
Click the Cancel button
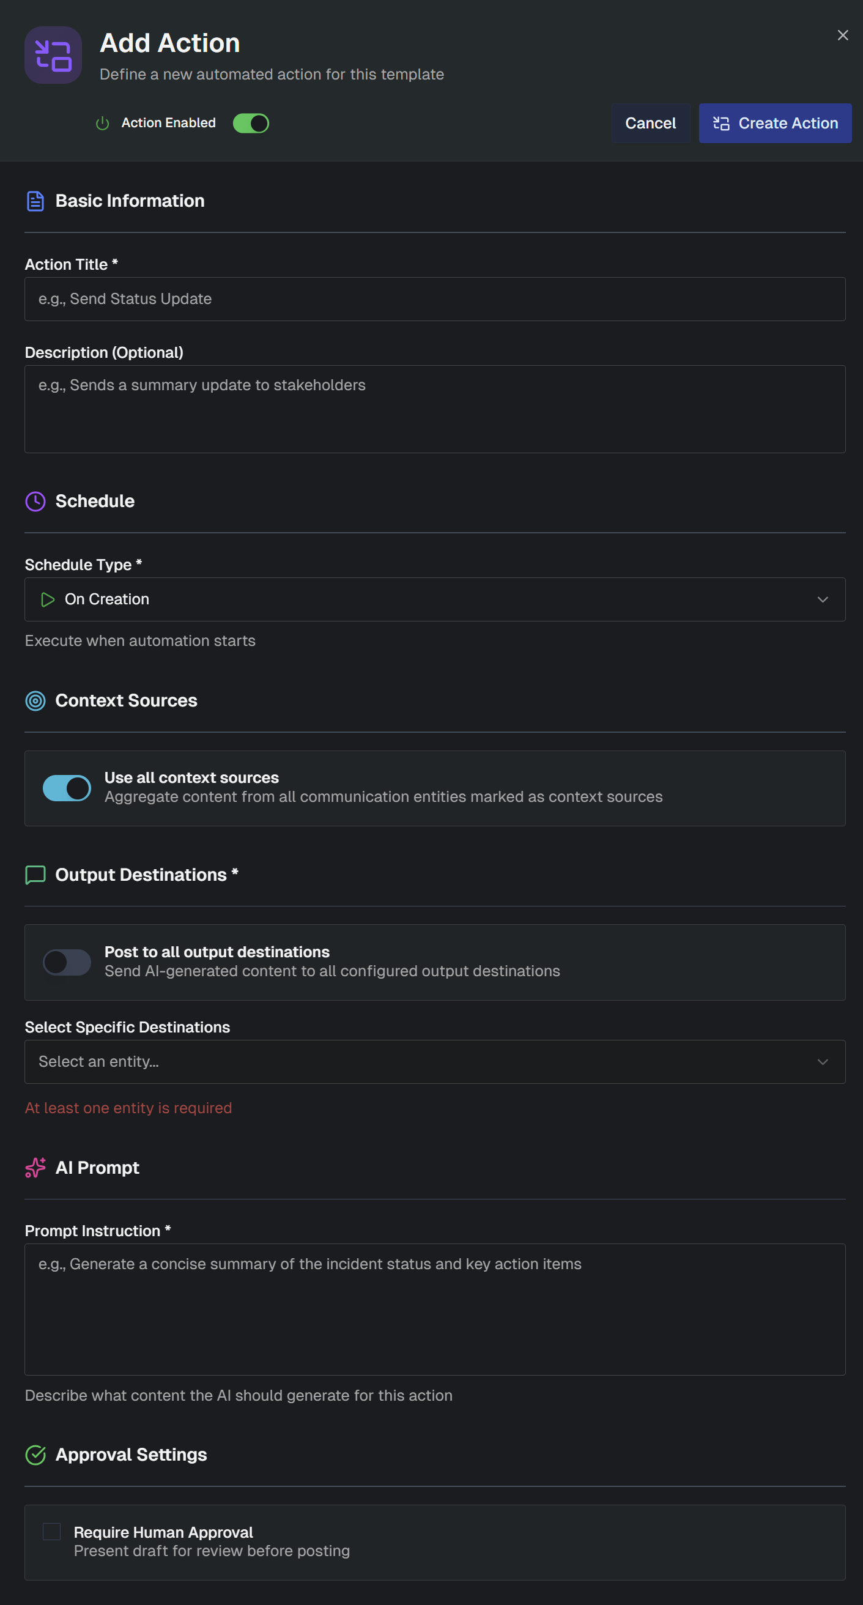650,123
